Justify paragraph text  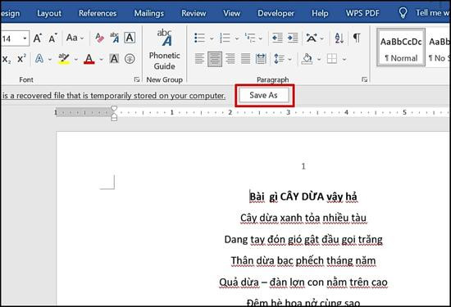[x=245, y=59]
